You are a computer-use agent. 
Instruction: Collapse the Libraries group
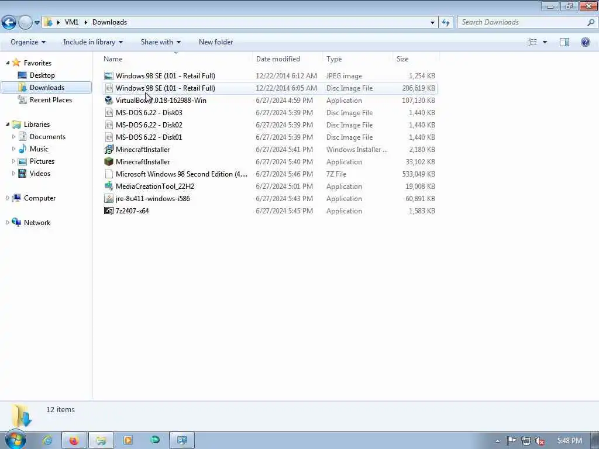(x=8, y=124)
